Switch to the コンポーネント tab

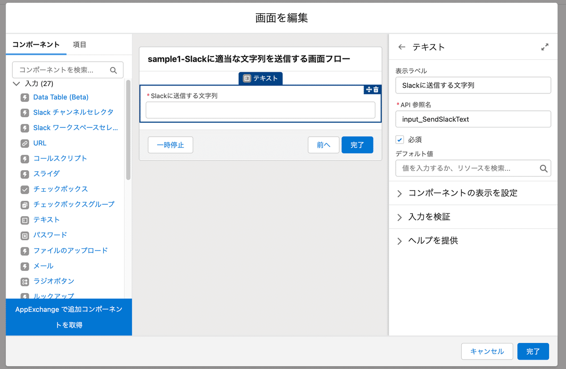pos(36,45)
